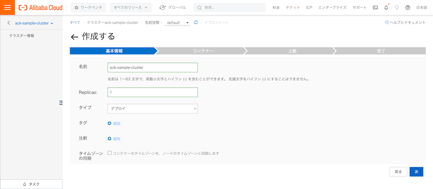Expand the タイプ dropdown
433x189 pixels.
(152, 108)
